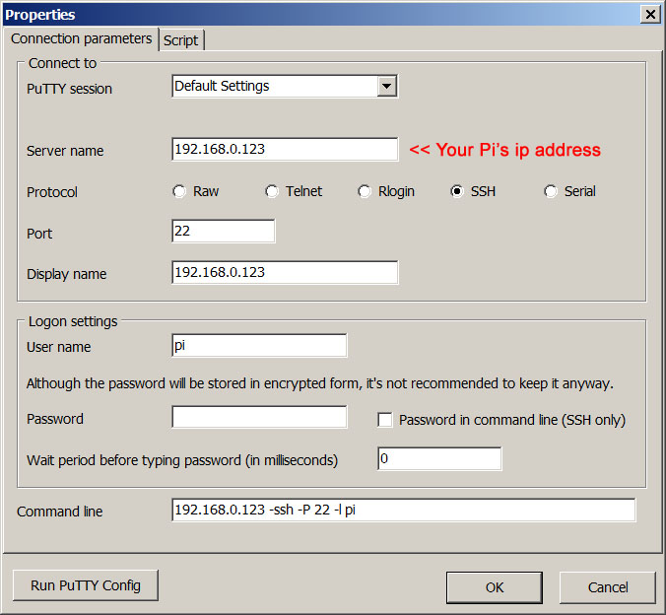This screenshot has width=666, height=615.
Task: Click the Run PuTTY Config button
Action: [x=86, y=585]
